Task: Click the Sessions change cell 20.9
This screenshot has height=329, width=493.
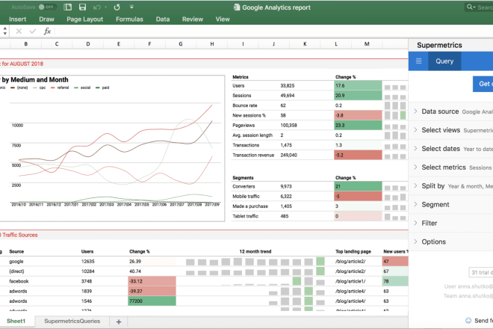Action: click(x=358, y=96)
